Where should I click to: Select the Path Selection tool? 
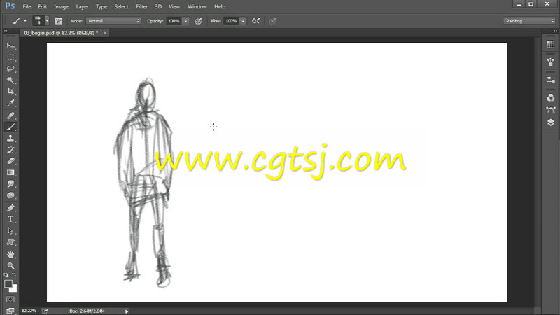point(10,231)
